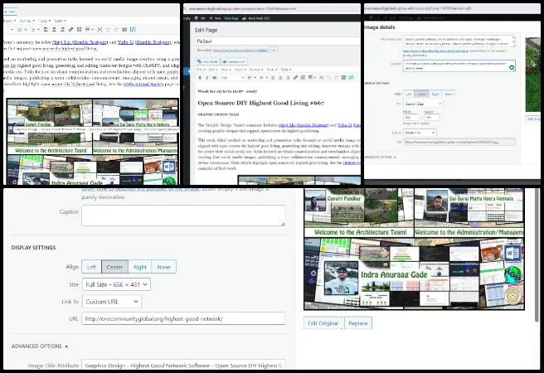The width and height of the screenshot is (544, 373).
Task: Click the Replace image button
Action: pyautogui.click(x=358, y=323)
